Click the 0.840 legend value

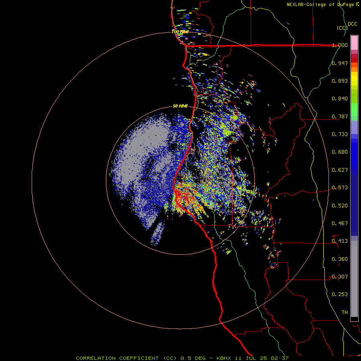pyautogui.click(x=340, y=99)
